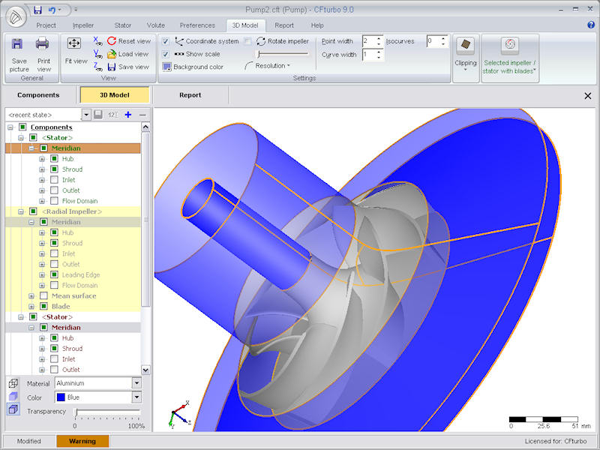Open the Stator ribbon tab

point(122,25)
